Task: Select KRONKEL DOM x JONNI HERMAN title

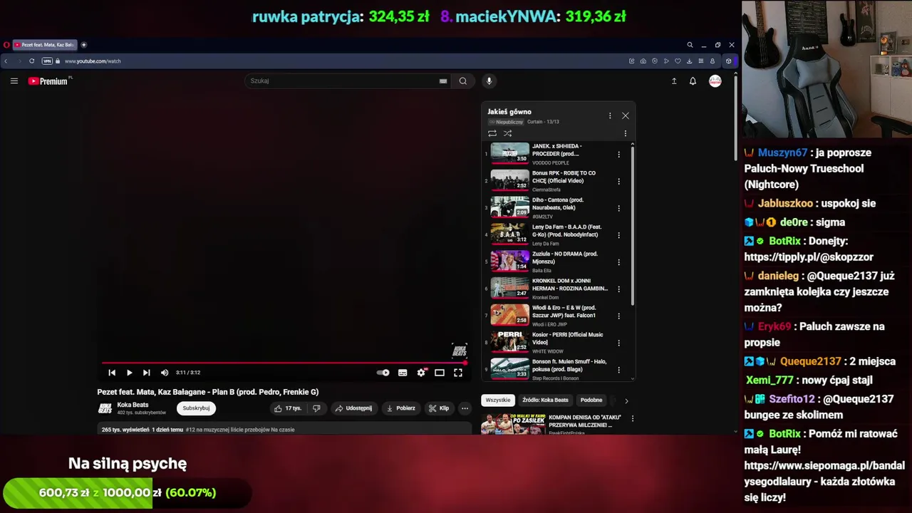Action: coord(570,285)
